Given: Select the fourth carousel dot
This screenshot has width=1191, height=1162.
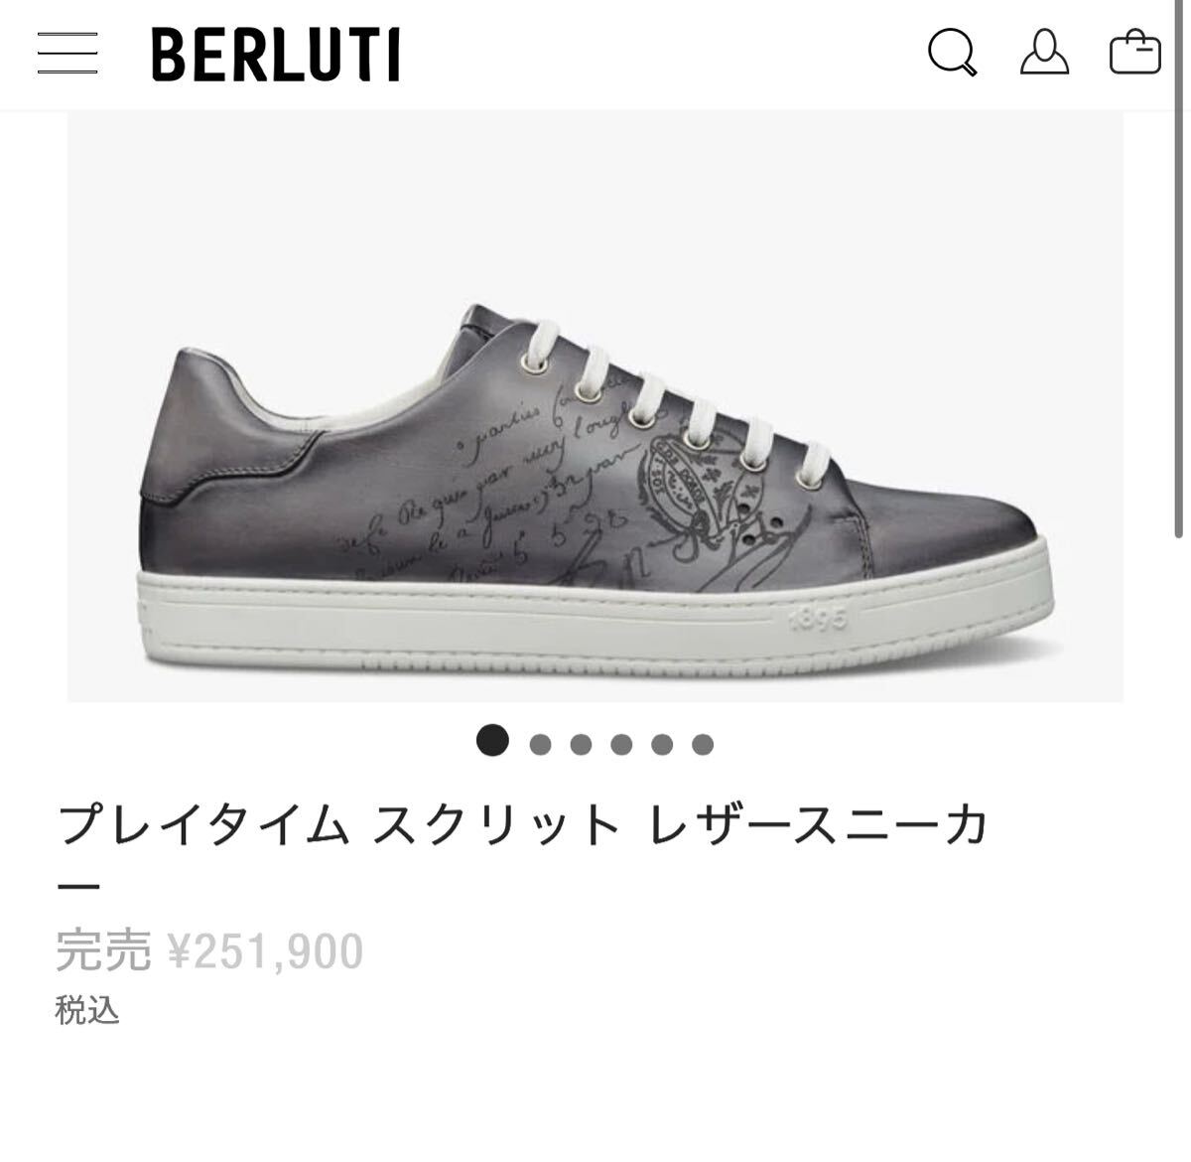Looking at the screenshot, I should [x=621, y=745].
